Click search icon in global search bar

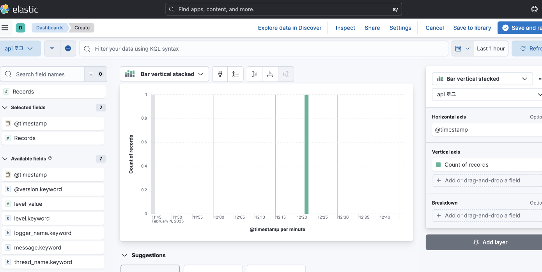click(x=172, y=9)
